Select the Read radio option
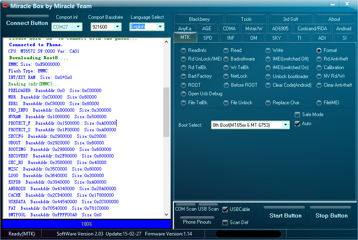358x240 pixels. [x=226, y=50]
